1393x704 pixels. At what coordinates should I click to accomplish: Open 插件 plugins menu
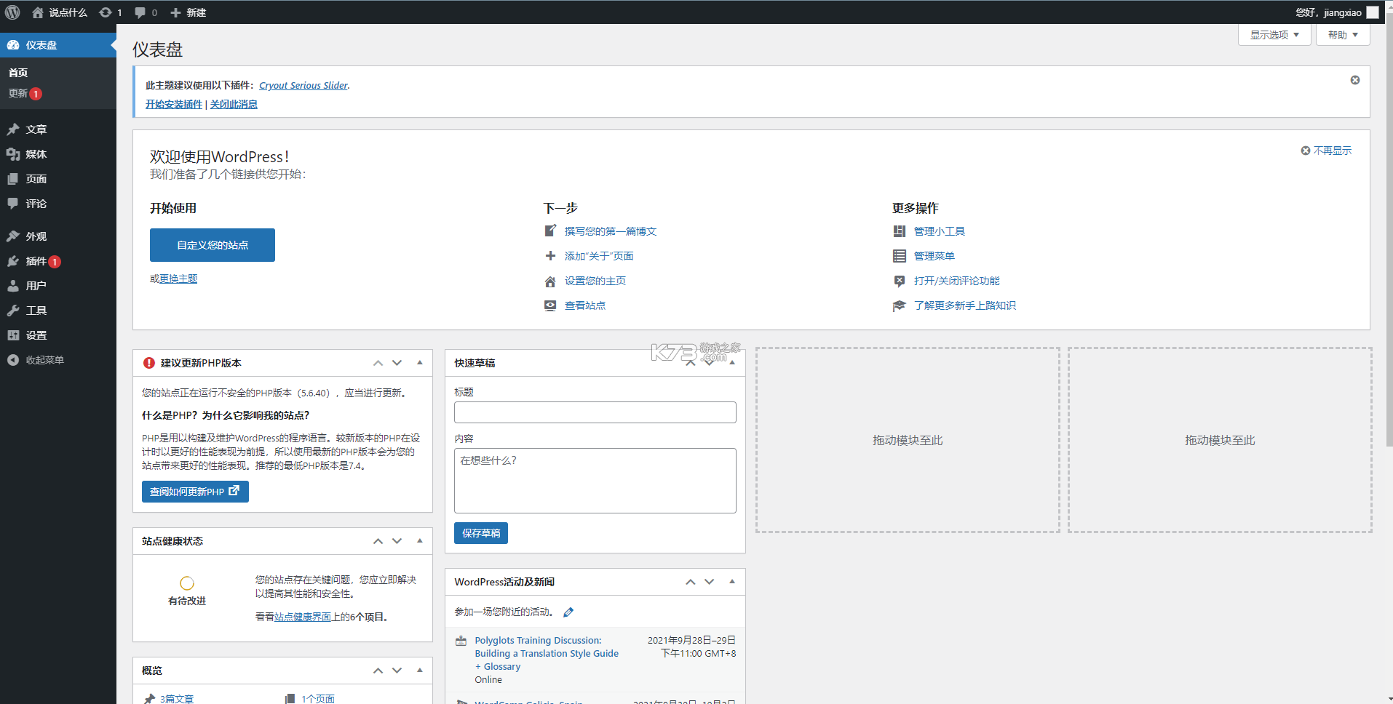[58, 261]
